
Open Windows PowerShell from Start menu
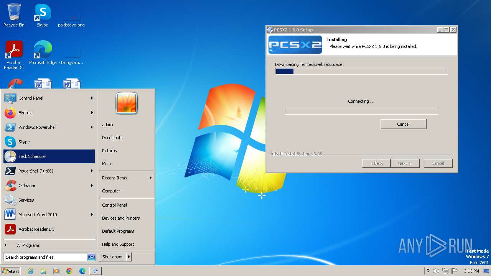pyautogui.click(x=49, y=127)
